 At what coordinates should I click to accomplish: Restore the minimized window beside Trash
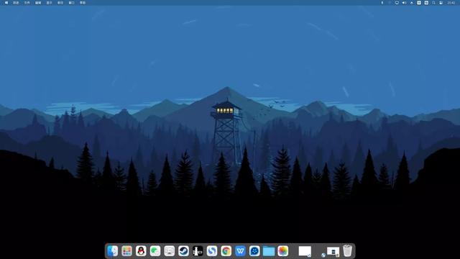[333, 252]
